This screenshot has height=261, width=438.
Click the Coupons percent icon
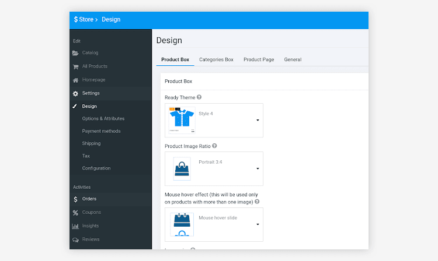click(75, 213)
